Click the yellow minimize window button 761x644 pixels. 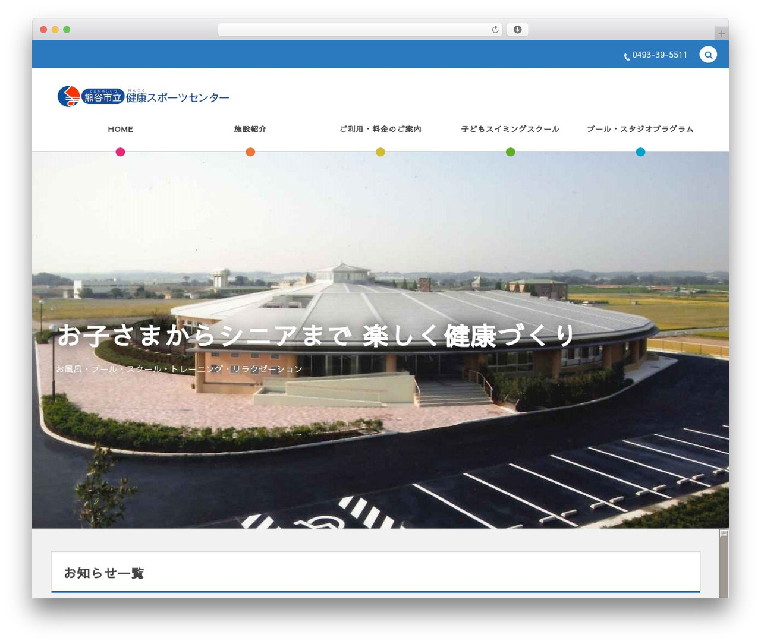coord(55,30)
